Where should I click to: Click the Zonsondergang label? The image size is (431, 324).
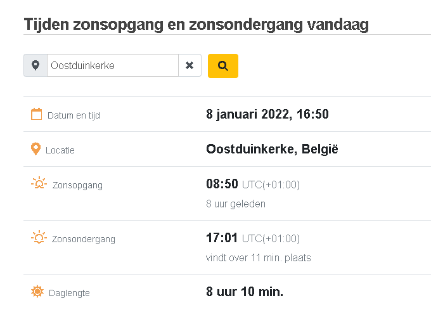point(84,239)
